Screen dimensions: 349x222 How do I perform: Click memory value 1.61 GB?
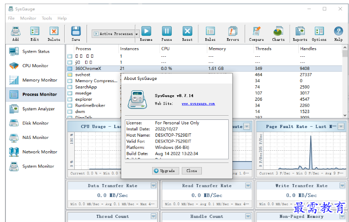click(x=216, y=69)
